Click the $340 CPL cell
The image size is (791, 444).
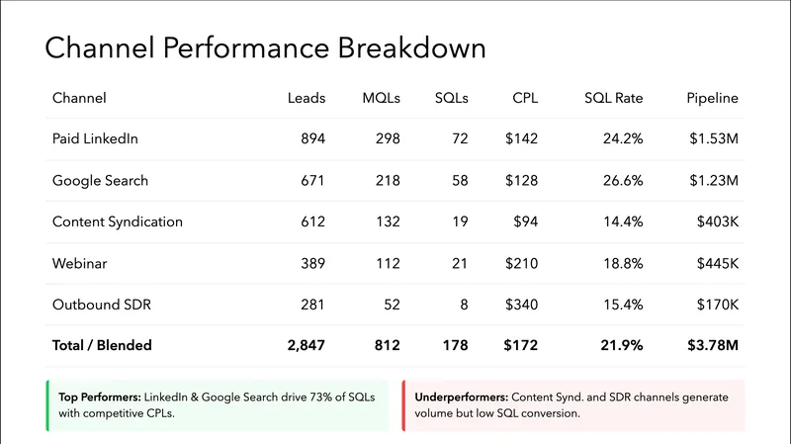[x=519, y=305]
